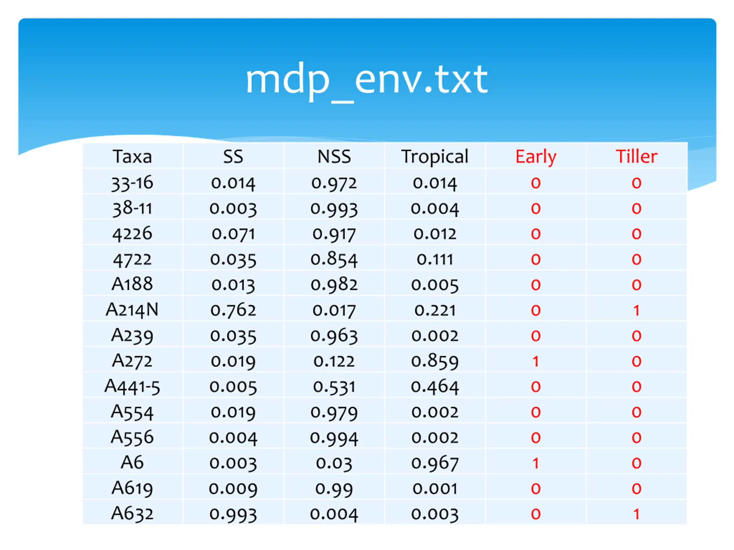The width and height of the screenshot is (734, 550).
Task: Select Tropical value 0.012
Action: coord(435,234)
